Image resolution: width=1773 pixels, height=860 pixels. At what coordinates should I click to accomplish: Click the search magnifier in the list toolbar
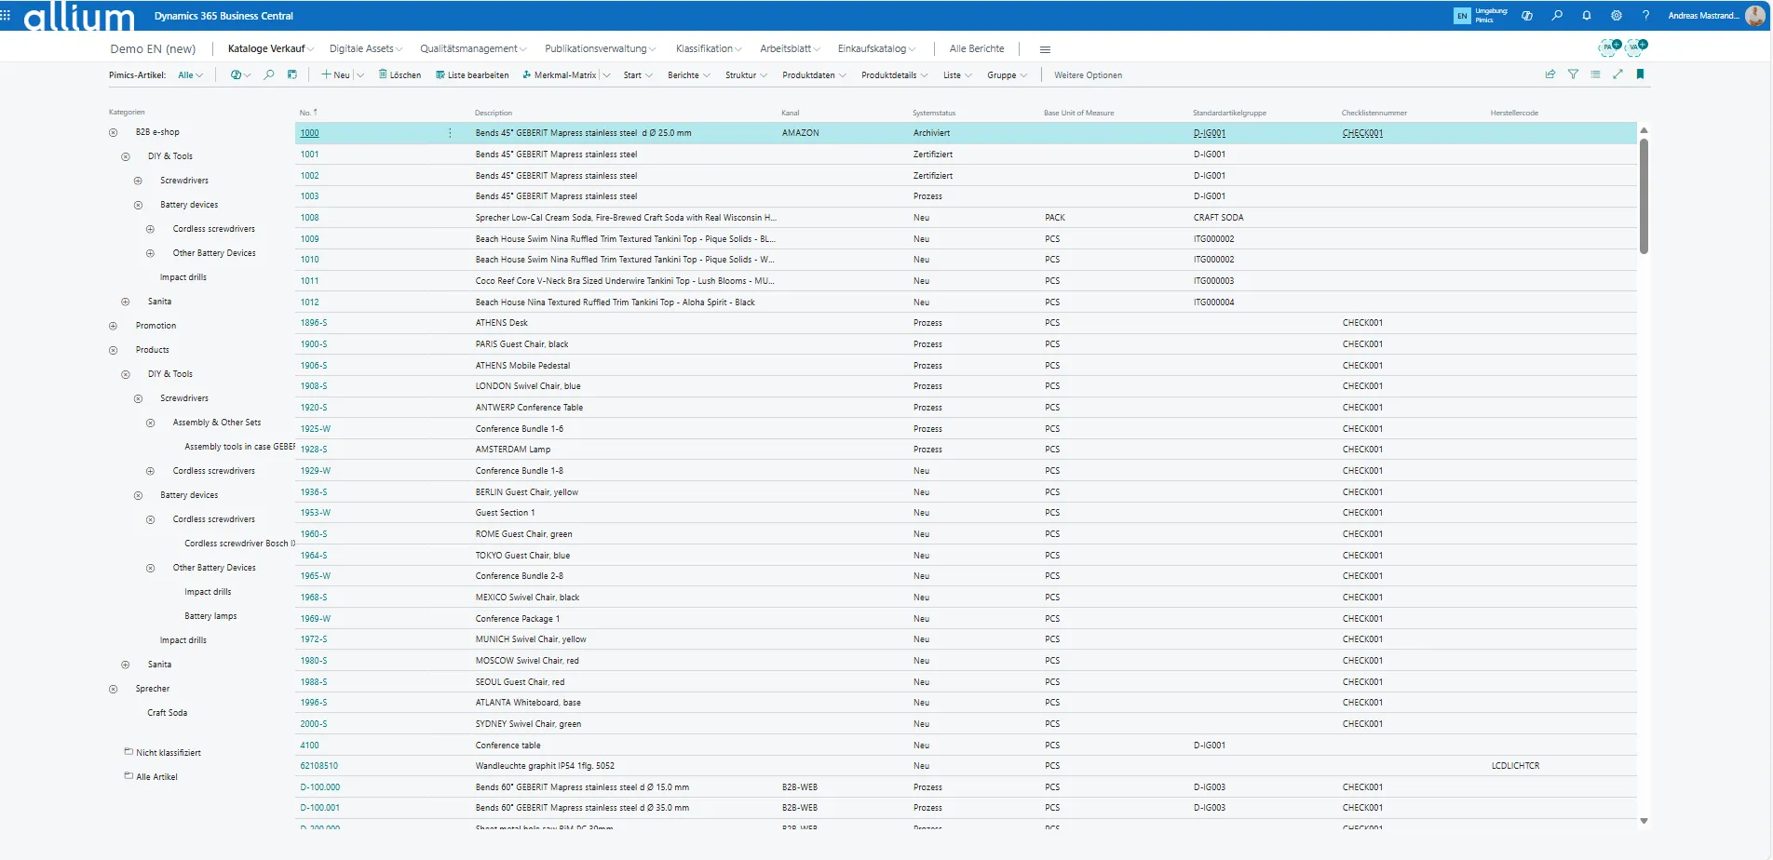pos(269,74)
